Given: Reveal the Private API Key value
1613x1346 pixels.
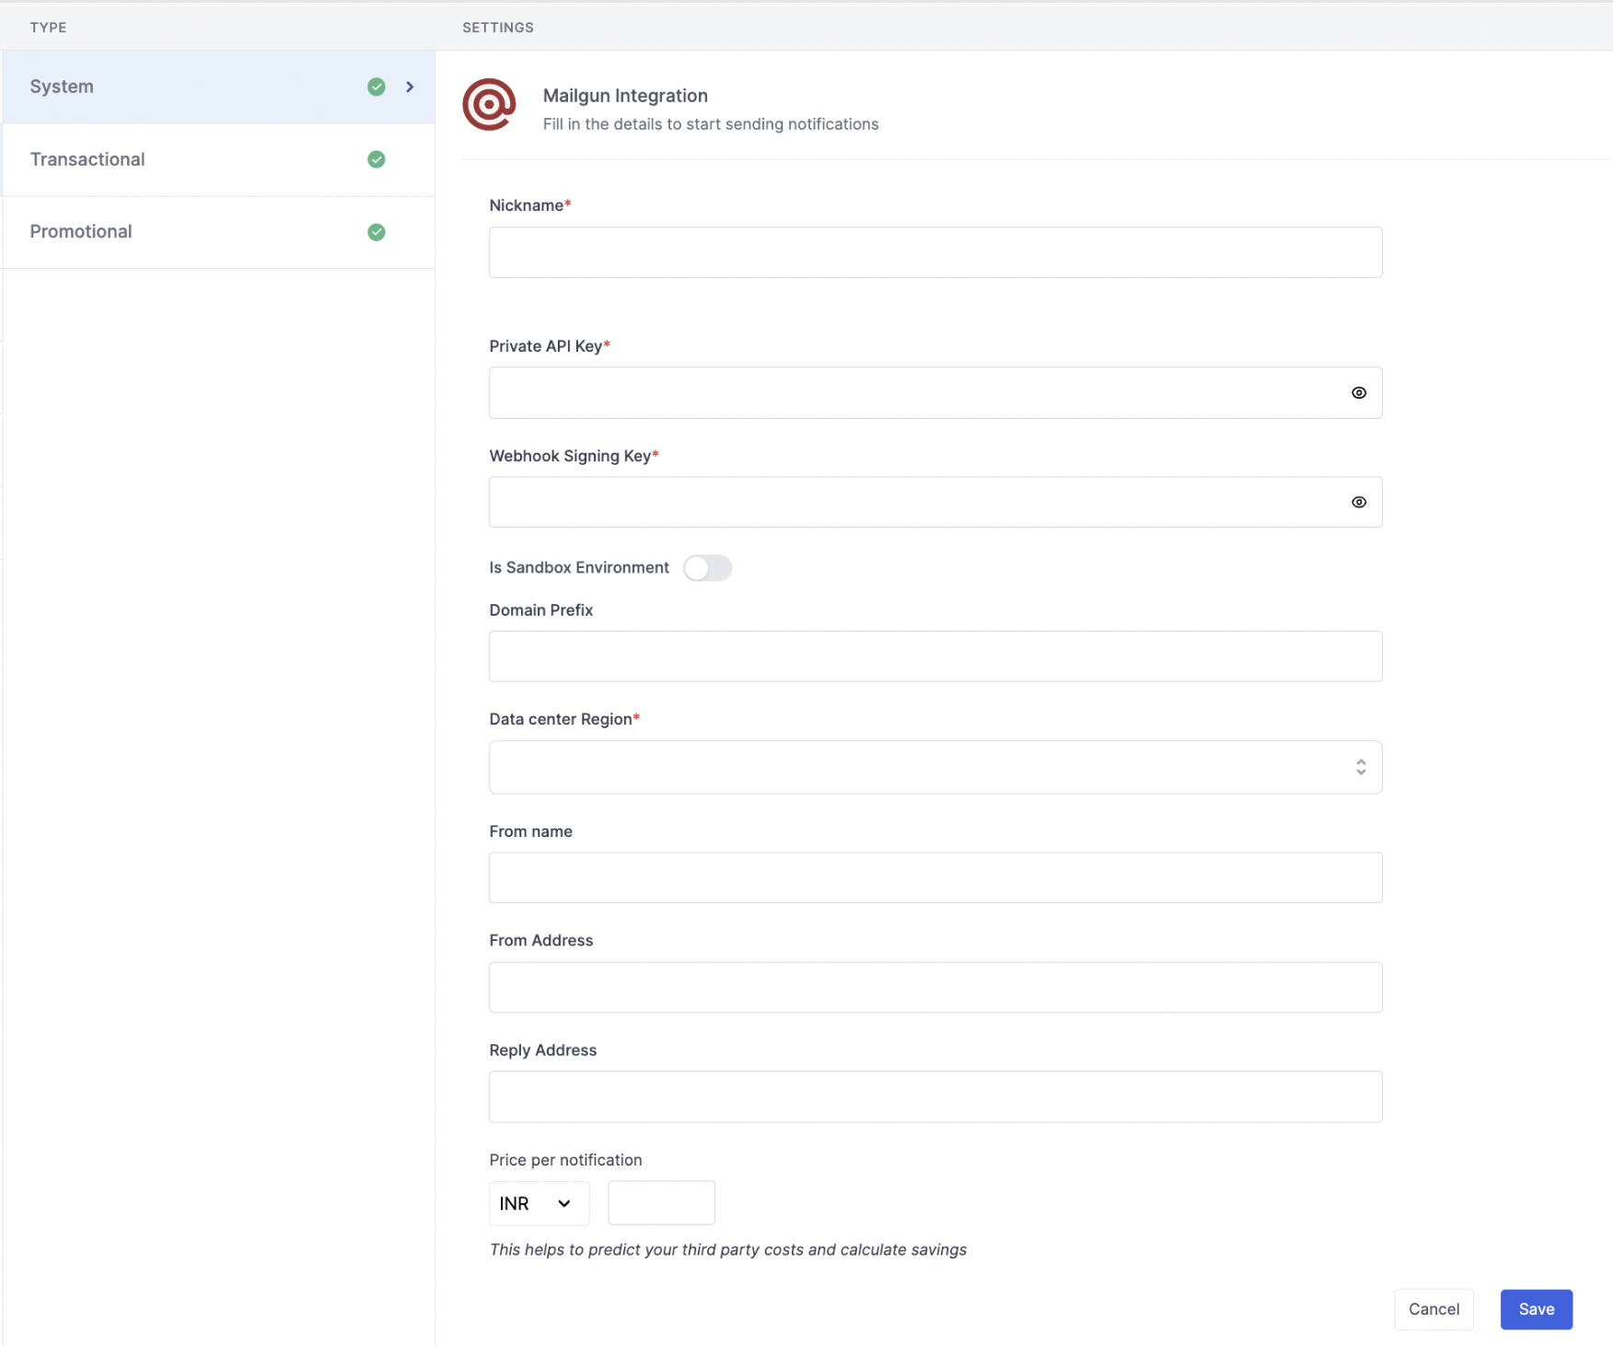Looking at the screenshot, I should [1359, 393].
